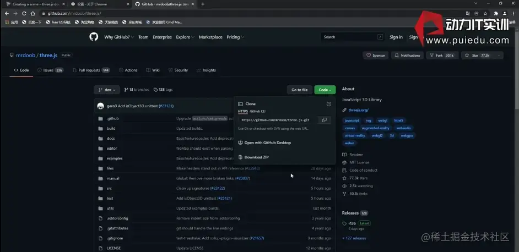
Task: Open the Insights tab
Action: pyautogui.click(x=206, y=70)
